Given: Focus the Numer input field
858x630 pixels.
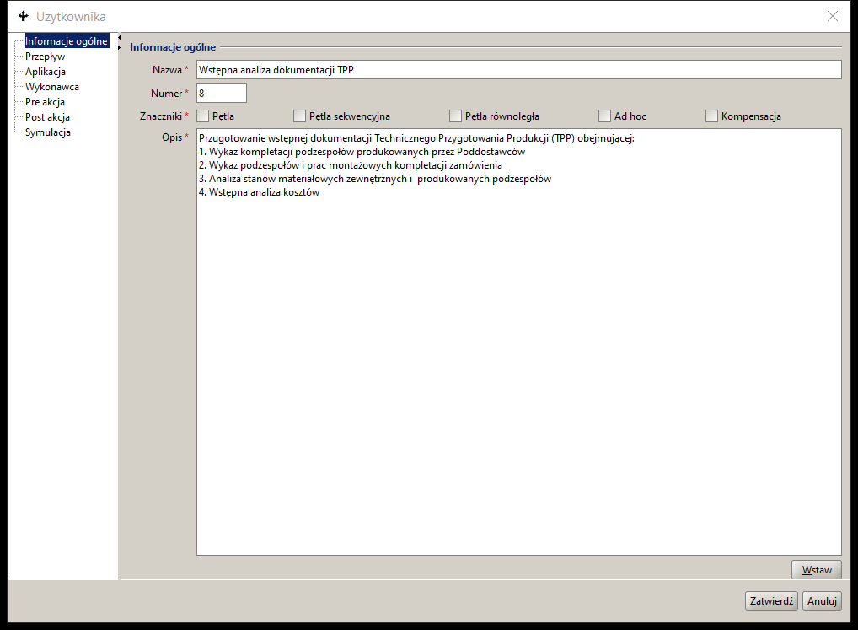Looking at the screenshot, I should [x=221, y=93].
